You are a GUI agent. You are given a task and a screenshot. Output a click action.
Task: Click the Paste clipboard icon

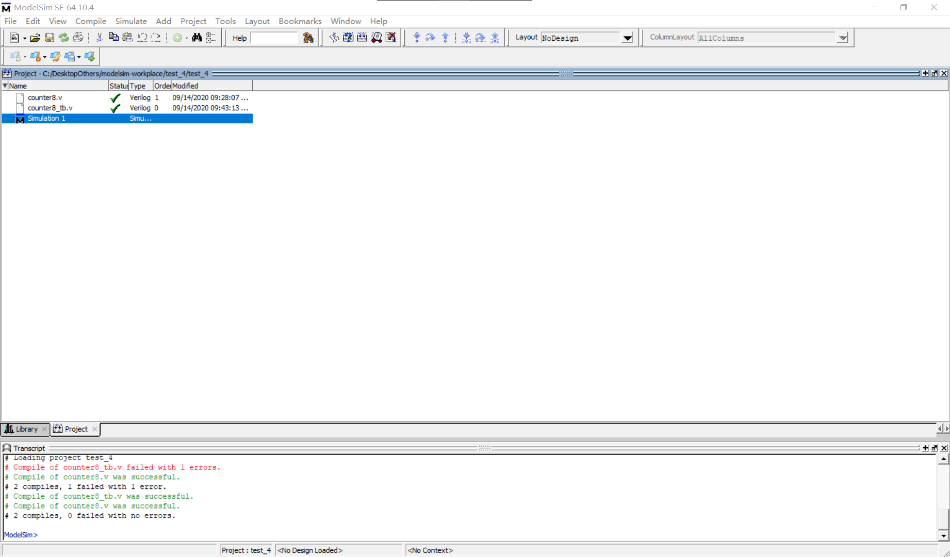click(127, 38)
